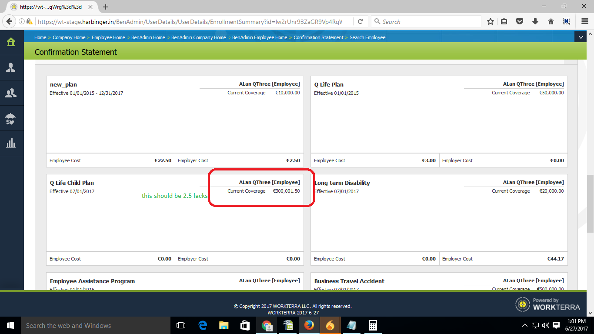Open Calculator from Windows taskbar

[x=373, y=325]
